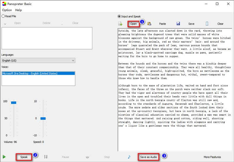Click Clear button in Input and Speak

(220, 24)
